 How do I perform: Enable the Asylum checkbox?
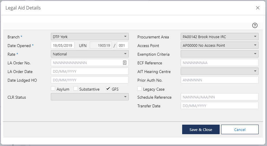(53, 89)
